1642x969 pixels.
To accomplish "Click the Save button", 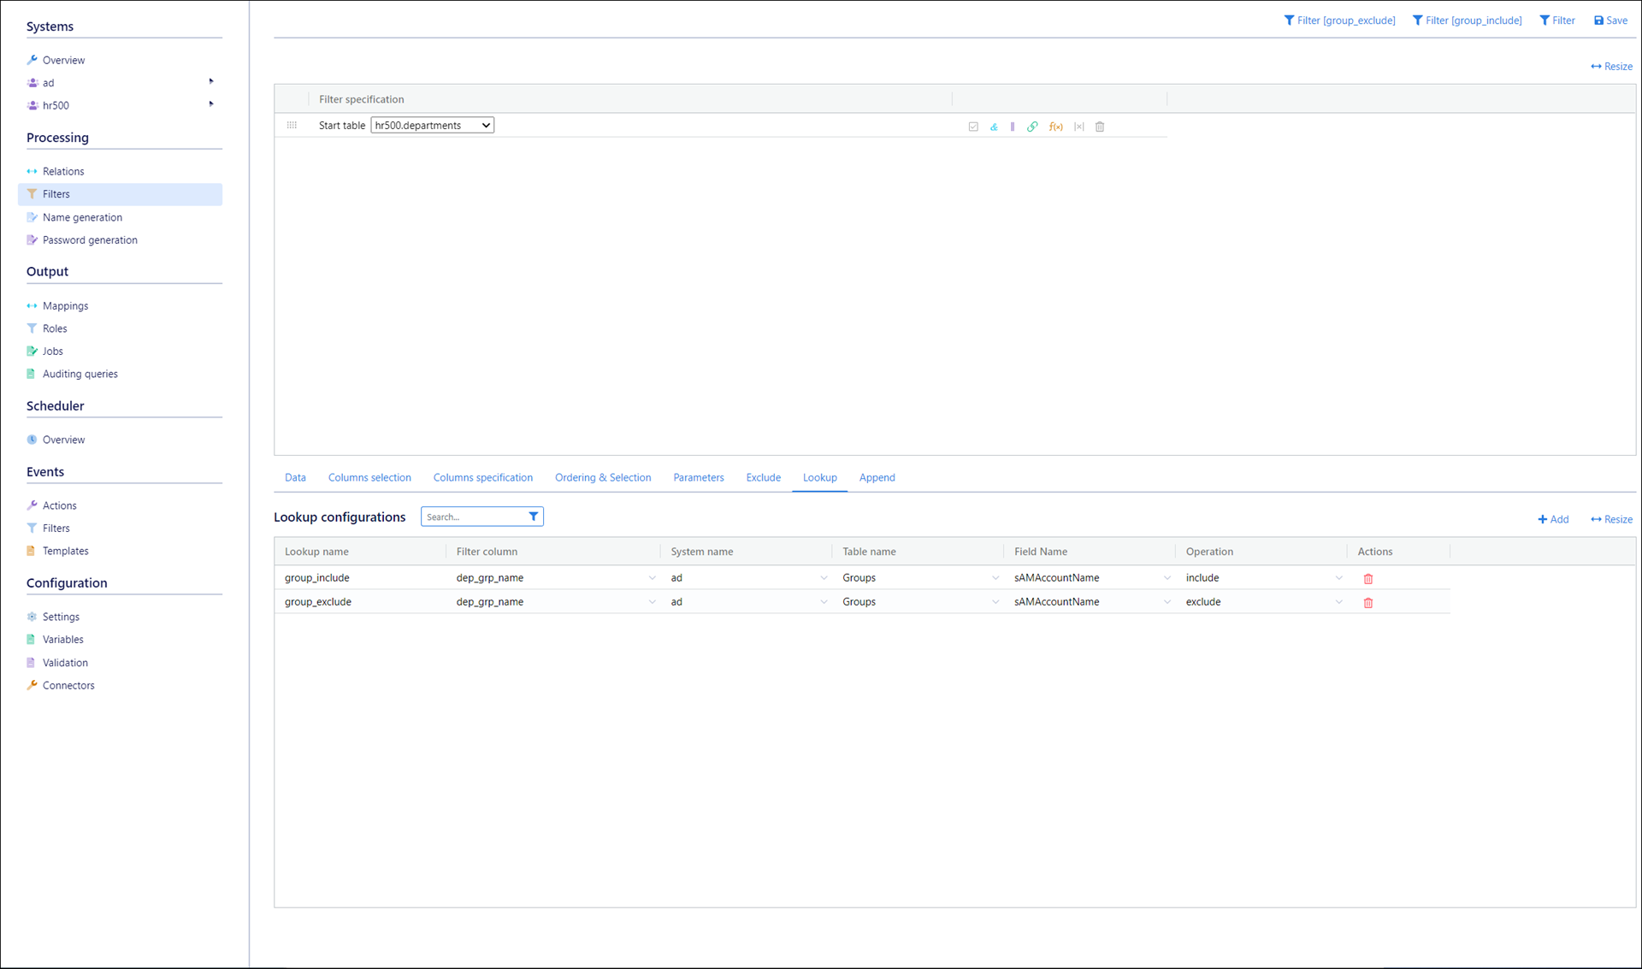I will point(1610,21).
